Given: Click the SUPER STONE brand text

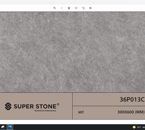Looking at the screenshot, I should pos(35,106).
